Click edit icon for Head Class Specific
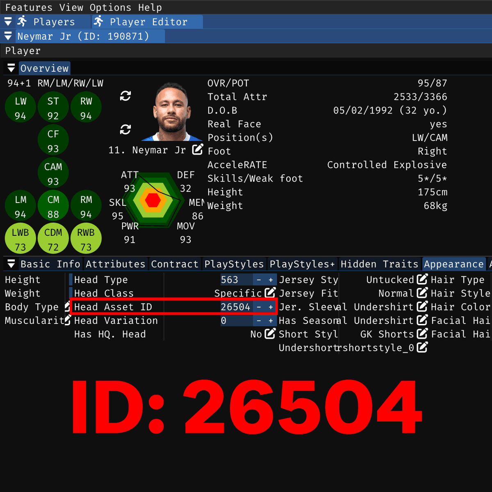 (x=270, y=293)
